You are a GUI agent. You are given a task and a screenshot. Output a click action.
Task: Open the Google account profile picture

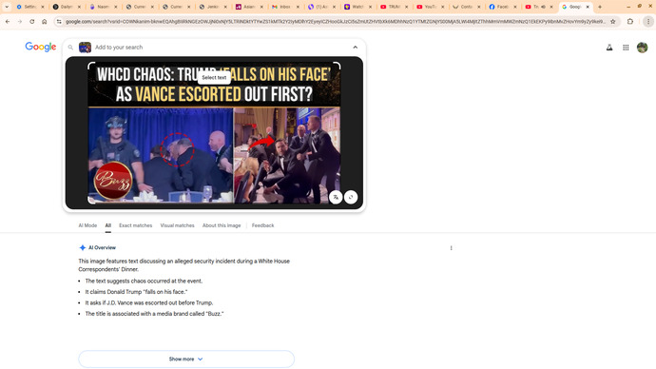click(642, 48)
